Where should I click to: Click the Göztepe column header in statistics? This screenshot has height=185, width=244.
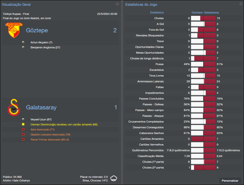tap(197, 13)
